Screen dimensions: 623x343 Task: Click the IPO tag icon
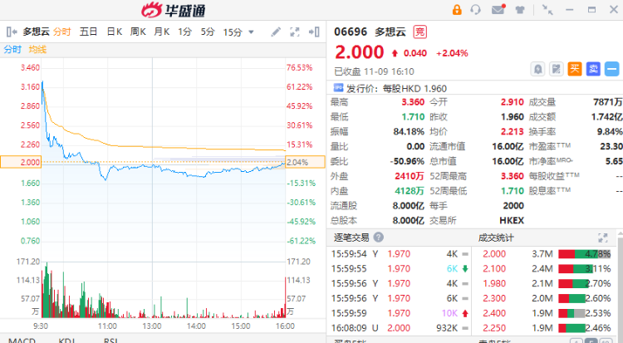tap(339, 87)
